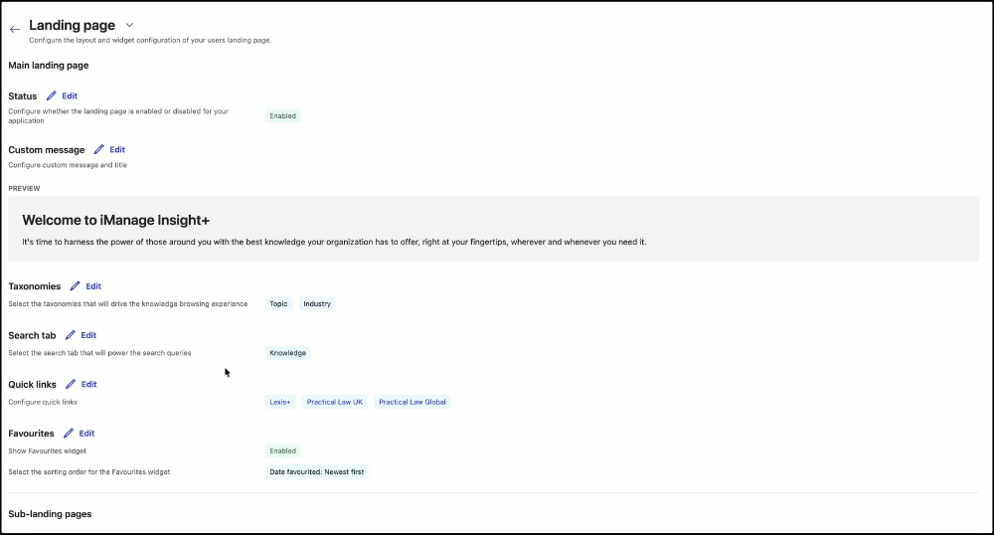994x535 pixels.
Task: Click the Configure quick links description
Action: point(43,402)
